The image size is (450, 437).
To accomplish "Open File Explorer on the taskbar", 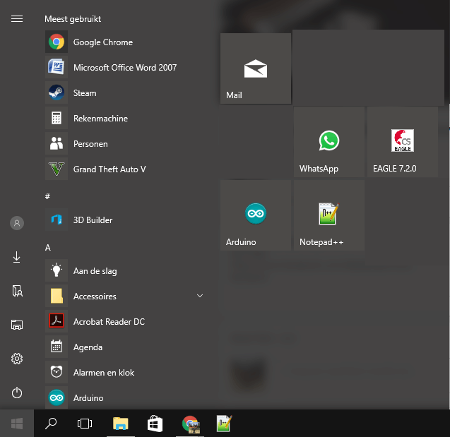I will 121,424.
